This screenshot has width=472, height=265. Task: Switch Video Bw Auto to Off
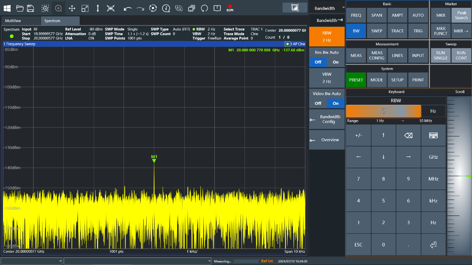[318, 103]
